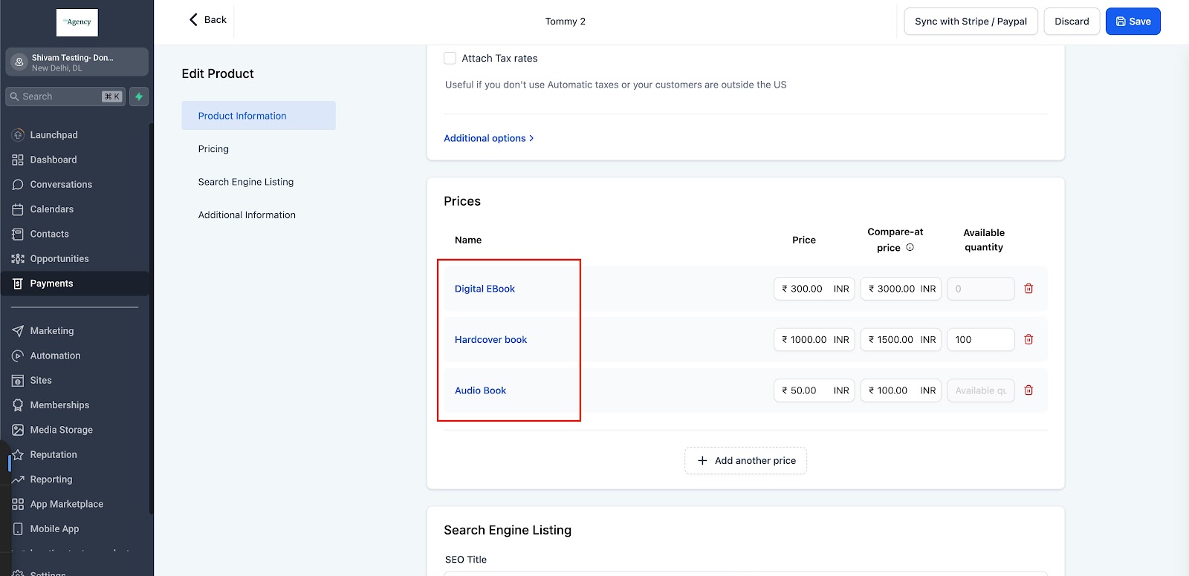Open the Hardcover book price link
1189x576 pixels.
490,340
